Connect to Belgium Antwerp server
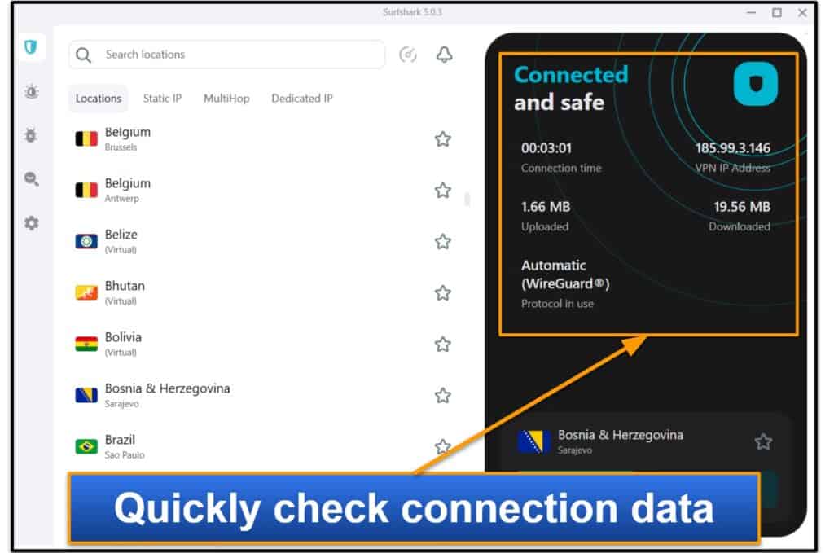Image resolution: width=834 pixels, height=553 pixels. (127, 190)
